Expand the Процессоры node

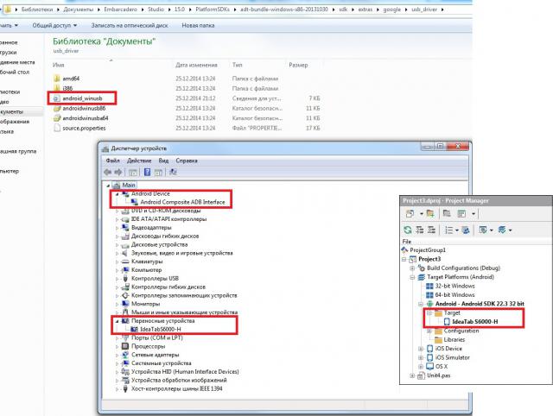coord(117,347)
